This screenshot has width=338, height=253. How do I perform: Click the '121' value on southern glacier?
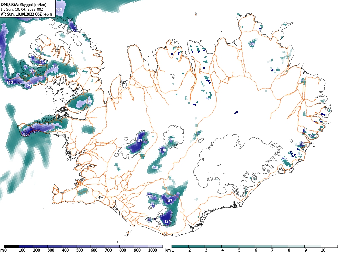(x=168, y=221)
